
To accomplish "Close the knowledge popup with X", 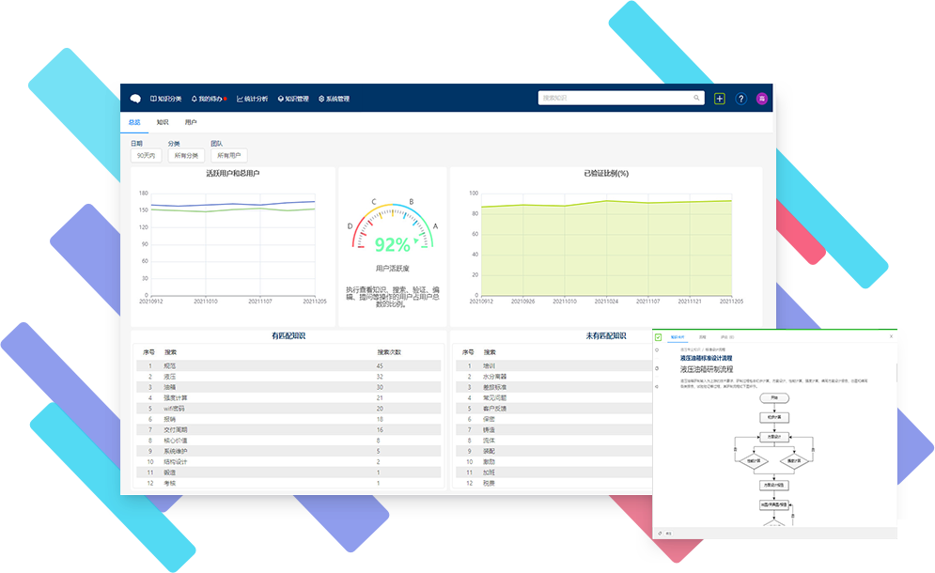I will [x=891, y=335].
